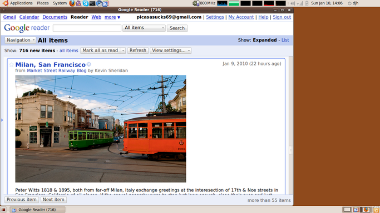
Task: Open the Navigation dropdown
Action: (x=21, y=40)
